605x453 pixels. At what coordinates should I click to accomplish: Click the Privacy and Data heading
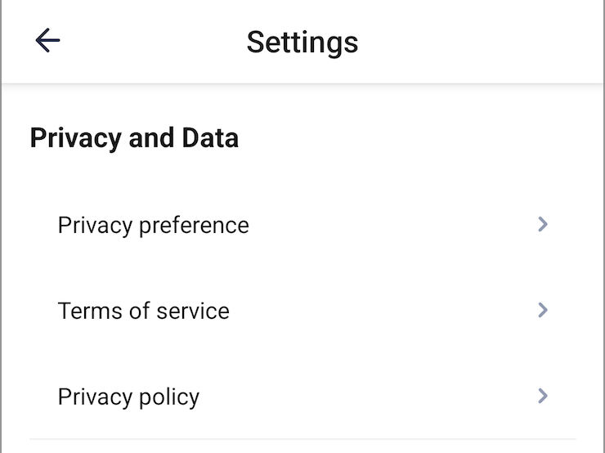[134, 138]
